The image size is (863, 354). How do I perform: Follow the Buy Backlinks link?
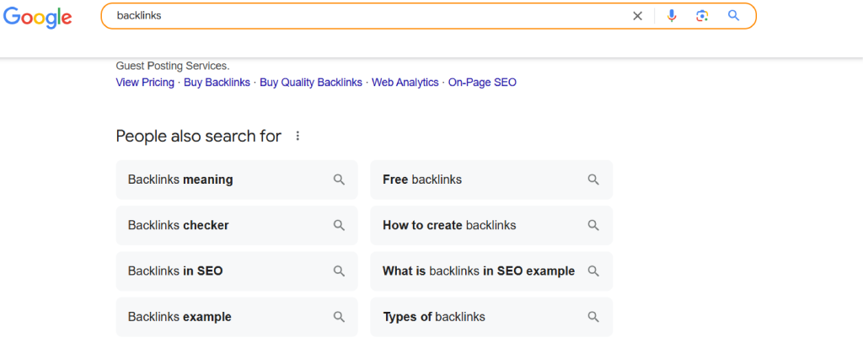coord(217,83)
